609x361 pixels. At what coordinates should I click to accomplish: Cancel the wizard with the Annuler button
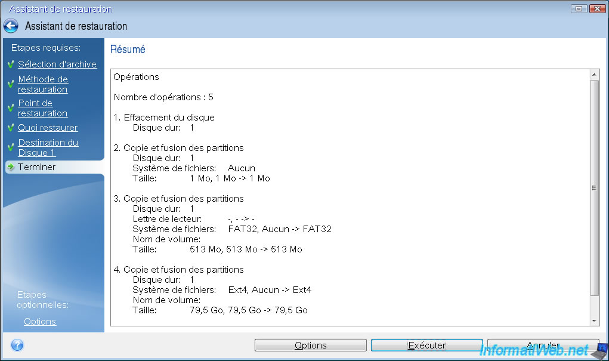543,345
